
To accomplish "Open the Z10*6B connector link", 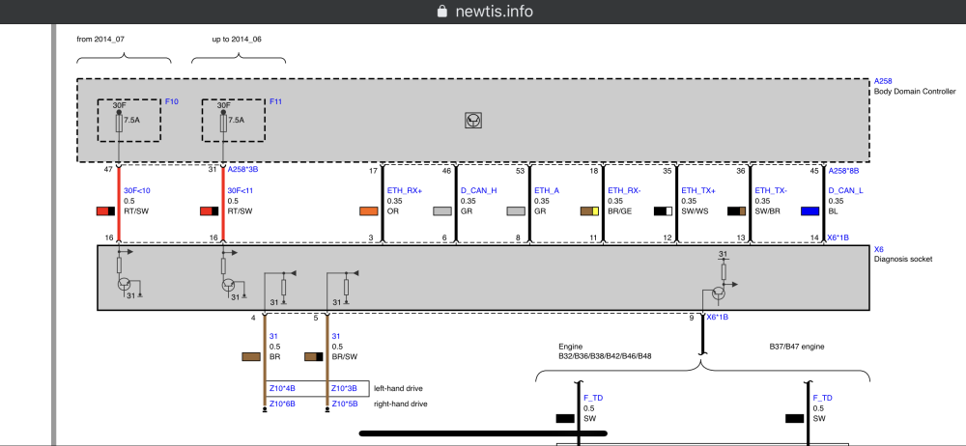I will coord(282,404).
